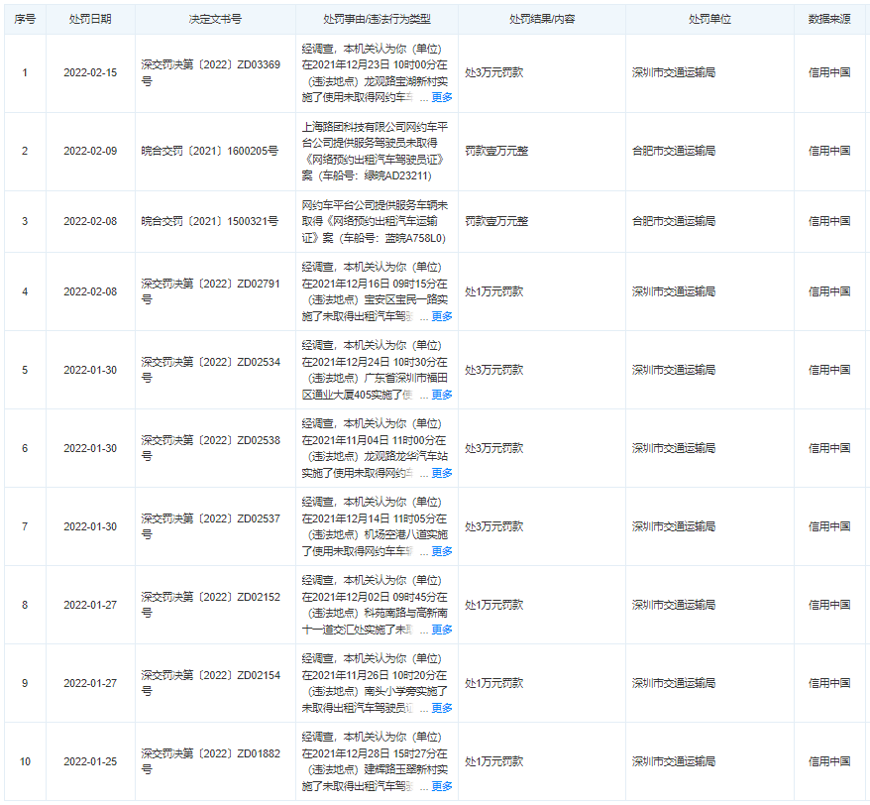Show more text via 更多 in row 6
870x805 pixels.
tap(442, 473)
